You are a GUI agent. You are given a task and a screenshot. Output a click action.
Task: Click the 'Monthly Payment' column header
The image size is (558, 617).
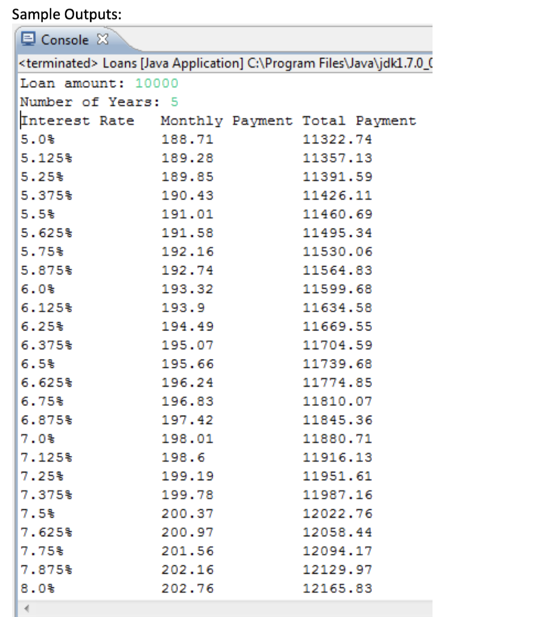[x=227, y=121]
